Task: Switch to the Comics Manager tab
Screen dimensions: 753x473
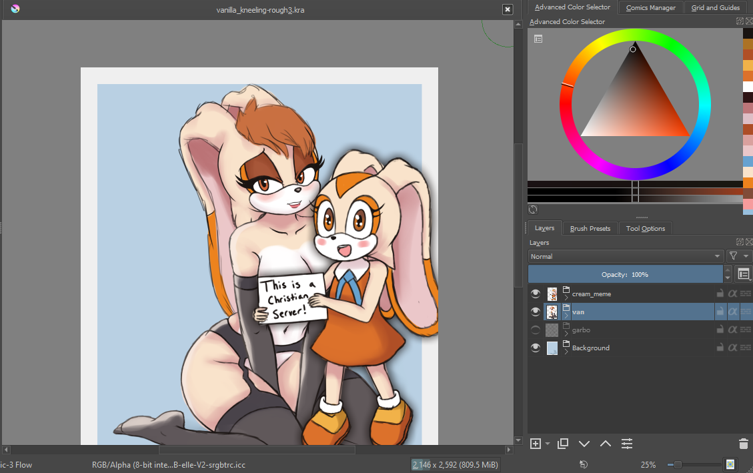Action: point(651,8)
